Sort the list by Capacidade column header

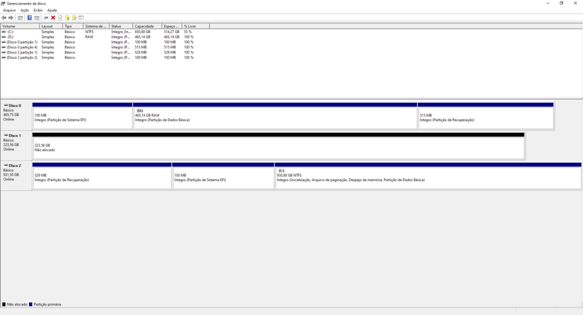point(144,26)
